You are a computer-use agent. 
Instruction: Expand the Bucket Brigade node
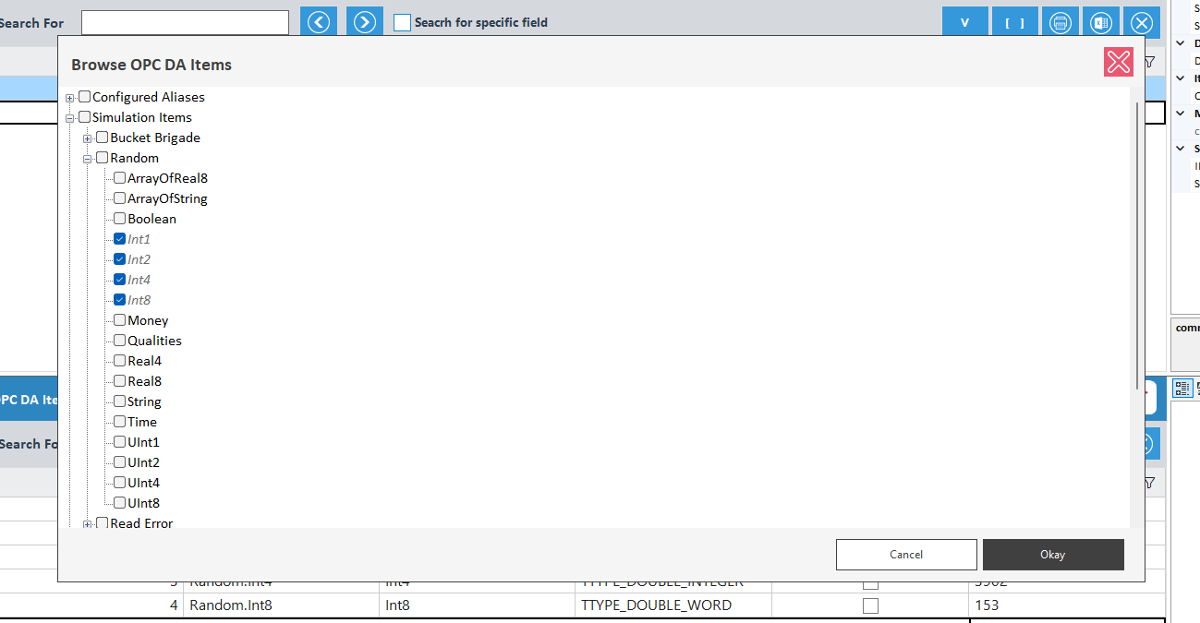[x=88, y=138]
